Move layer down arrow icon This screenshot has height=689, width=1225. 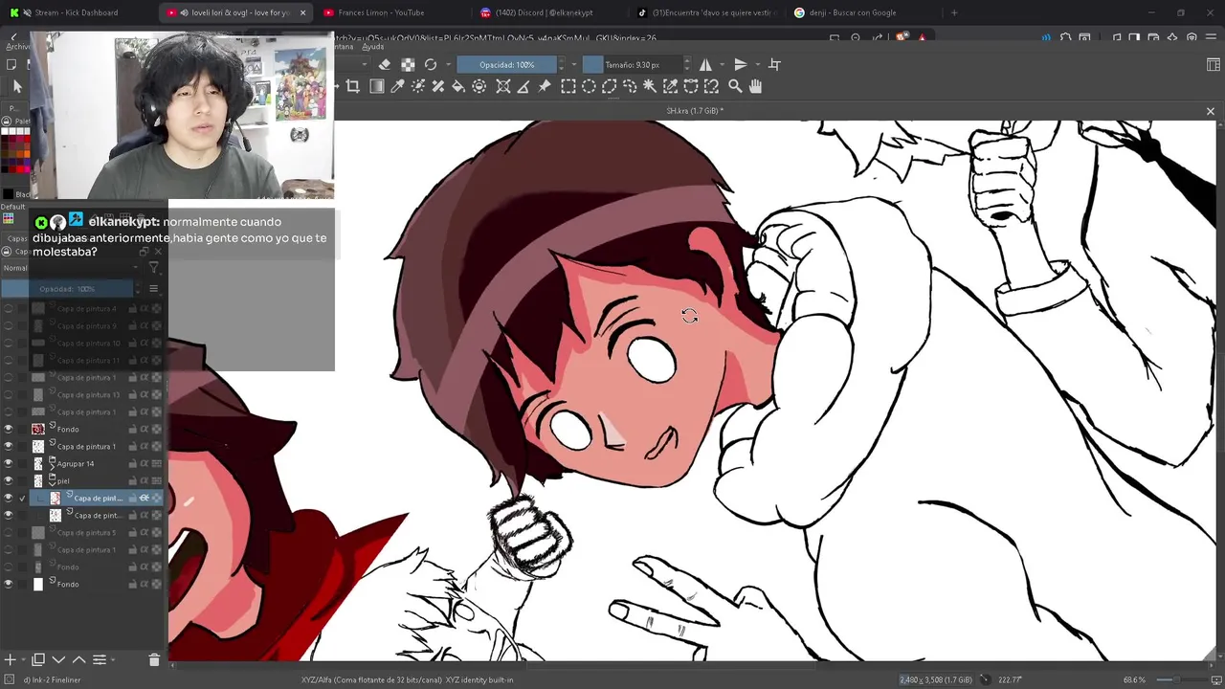(58, 659)
